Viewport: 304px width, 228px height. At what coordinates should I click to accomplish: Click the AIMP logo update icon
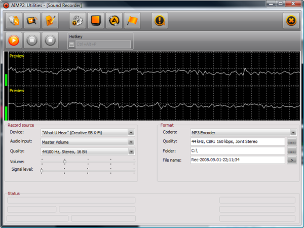[x=114, y=21]
